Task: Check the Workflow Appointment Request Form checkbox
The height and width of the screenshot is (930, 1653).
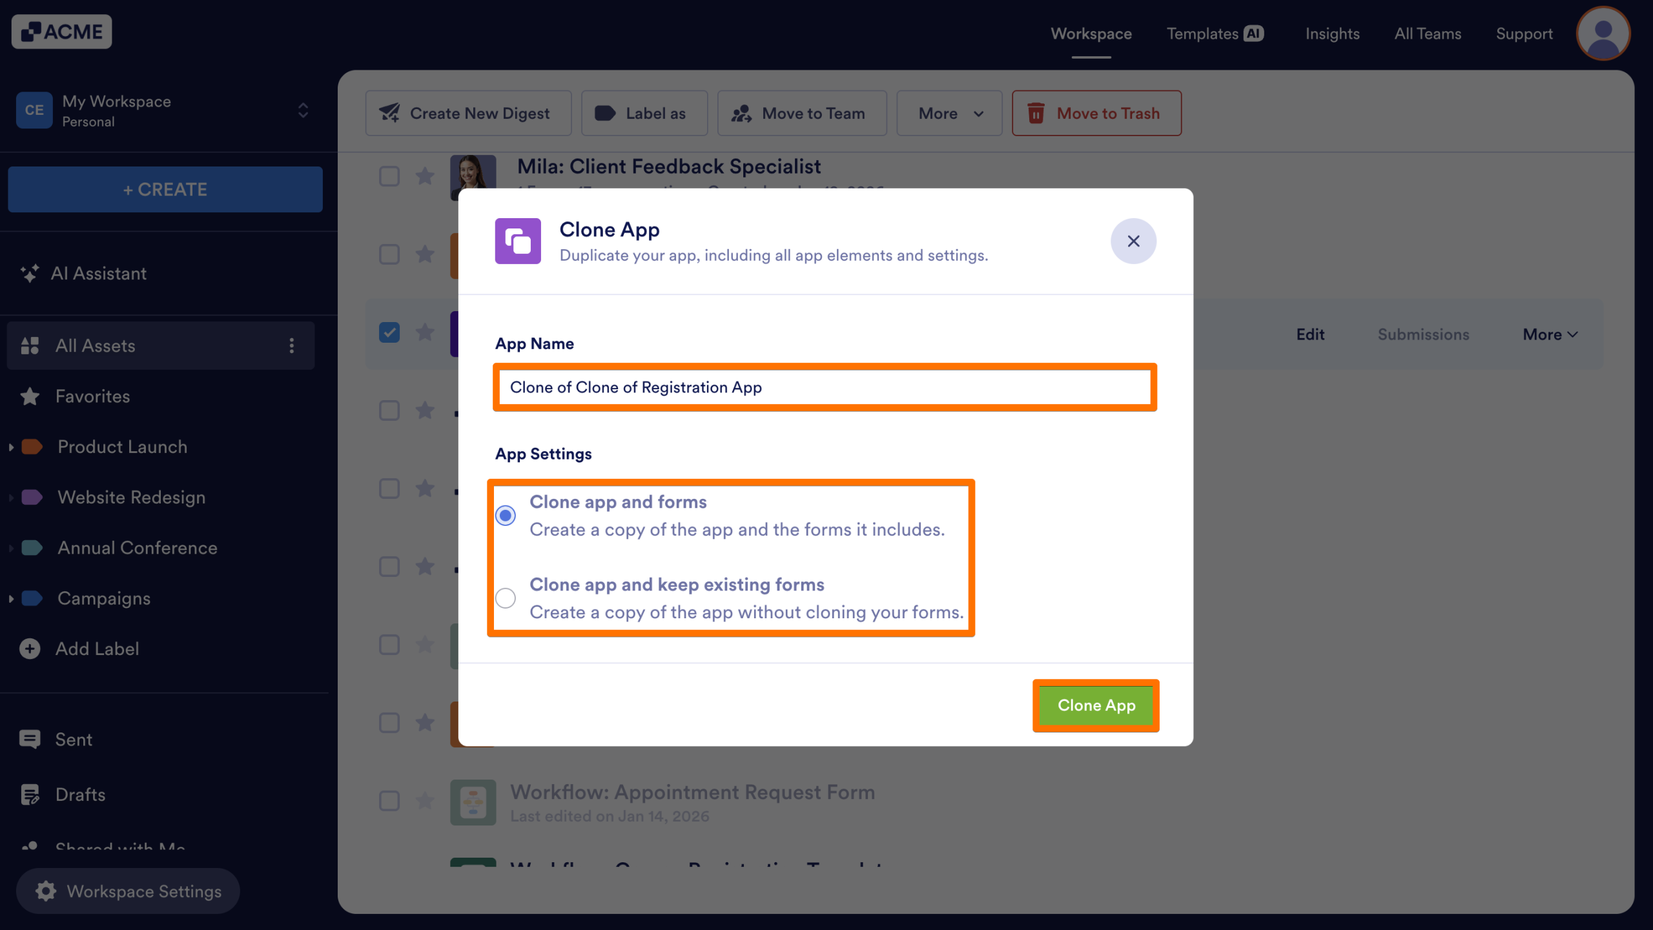Action: 389,801
